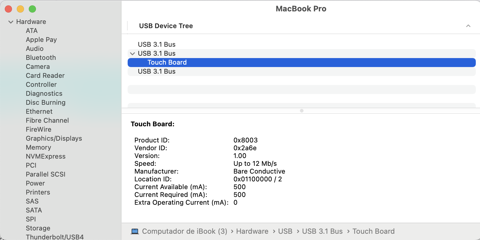
Task: Select the first USB 3.1 Bus entry
Action: point(156,45)
